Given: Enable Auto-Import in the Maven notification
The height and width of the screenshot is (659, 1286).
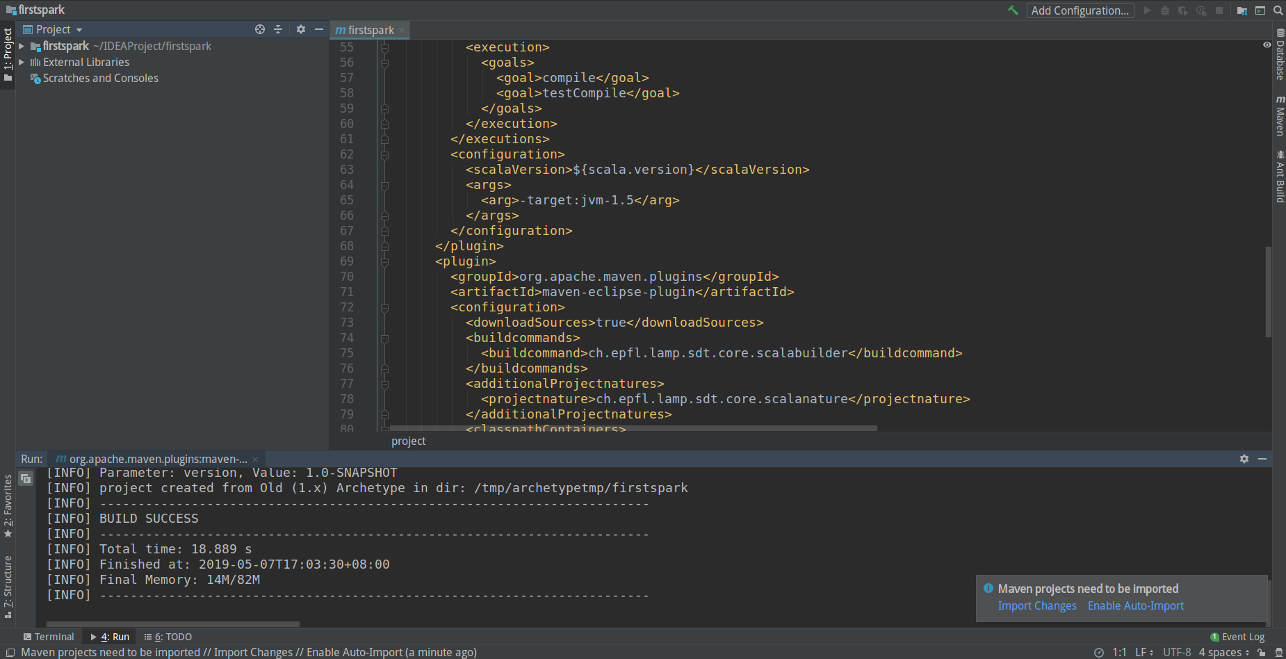Looking at the screenshot, I should tap(1135, 605).
